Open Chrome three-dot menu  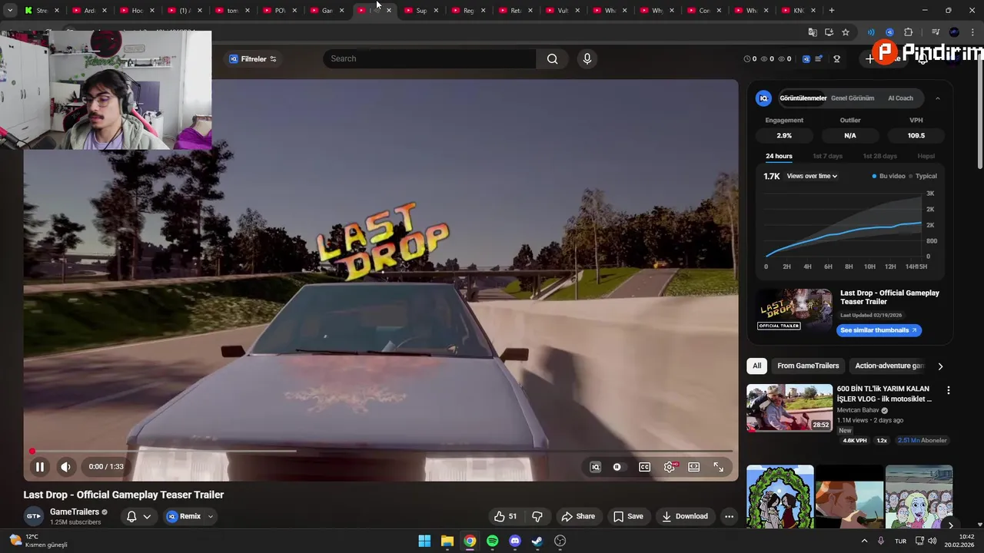pyautogui.click(x=973, y=32)
